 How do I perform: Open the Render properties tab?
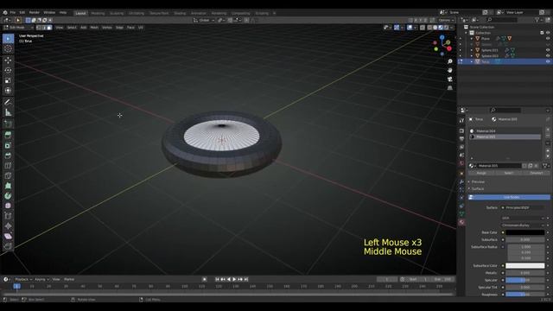pos(461,130)
